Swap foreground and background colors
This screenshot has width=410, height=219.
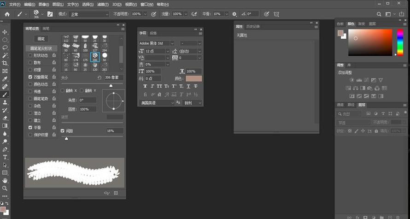(x=7, y=203)
